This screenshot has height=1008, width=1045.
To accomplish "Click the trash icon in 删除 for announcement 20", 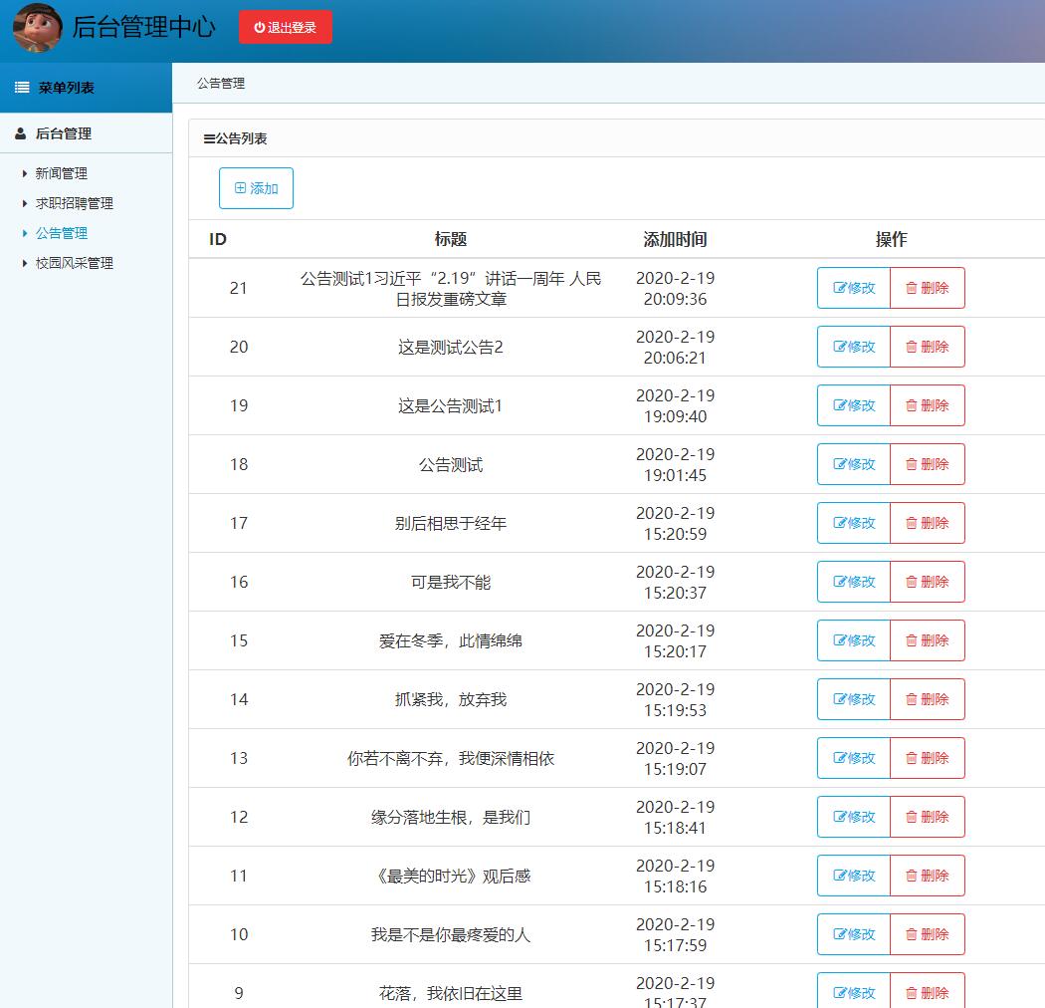I will tap(911, 347).
